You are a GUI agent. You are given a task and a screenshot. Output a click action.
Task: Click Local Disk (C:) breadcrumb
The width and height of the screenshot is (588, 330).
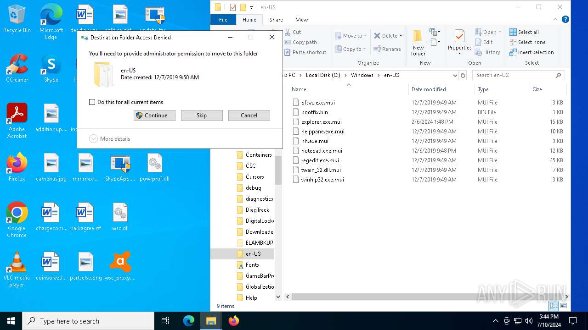[x=323, y=75]
